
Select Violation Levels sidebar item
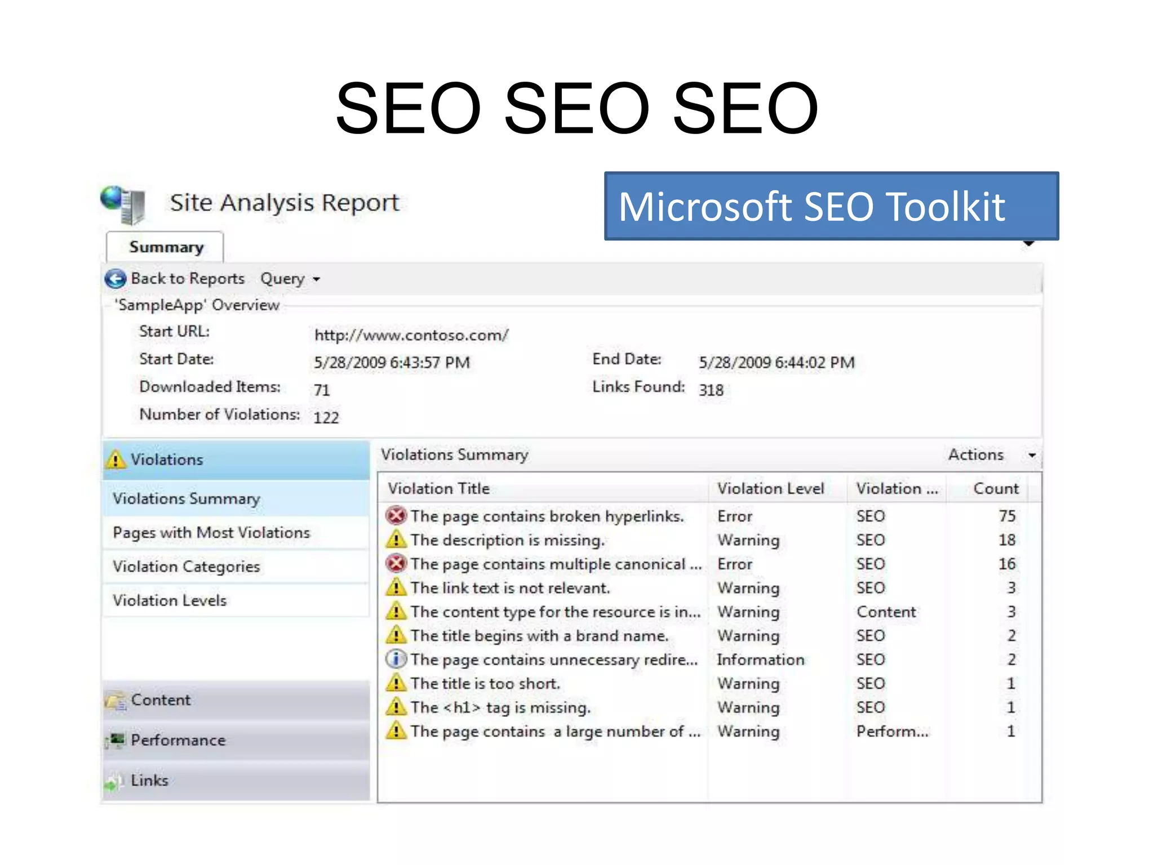coord(169,600)
